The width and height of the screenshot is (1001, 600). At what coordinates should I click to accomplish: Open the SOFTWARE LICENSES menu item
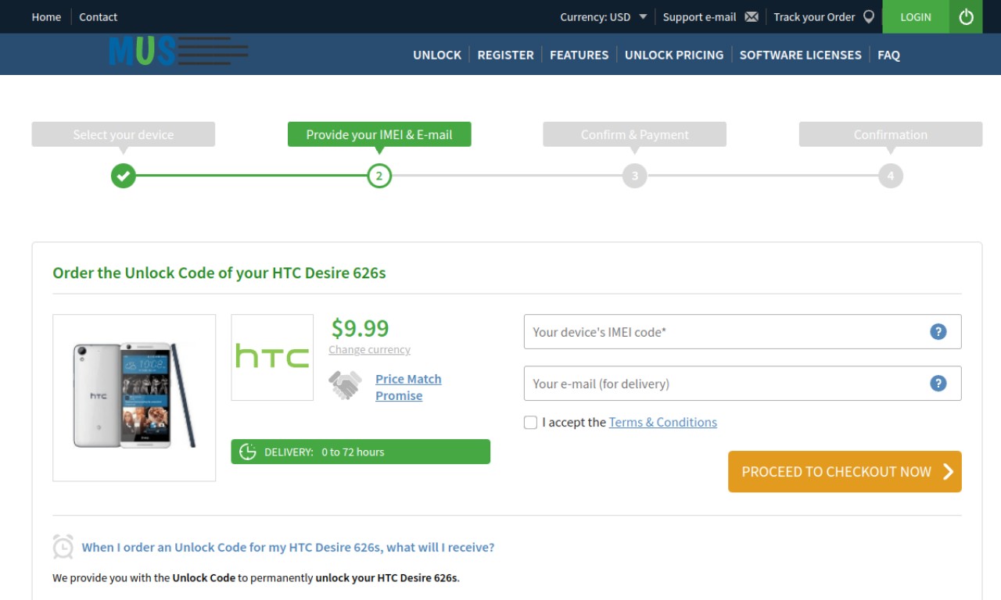(x=800, y=55)
